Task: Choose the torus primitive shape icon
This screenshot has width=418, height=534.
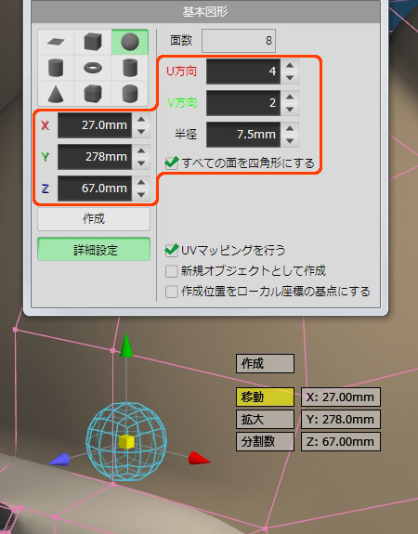Action: tap(93, 68)
